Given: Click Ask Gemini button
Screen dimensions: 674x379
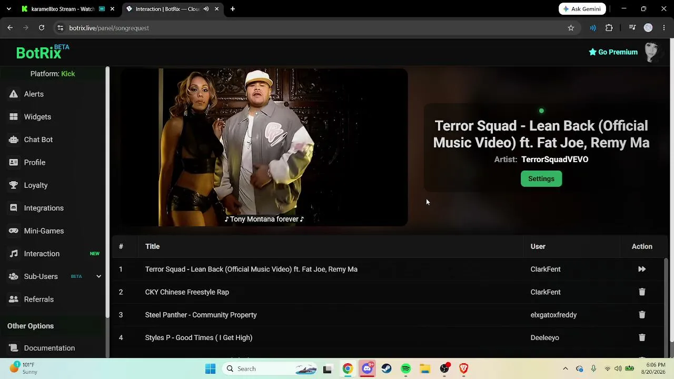Looking at the screenshot, I should click(x=582, y=9).
